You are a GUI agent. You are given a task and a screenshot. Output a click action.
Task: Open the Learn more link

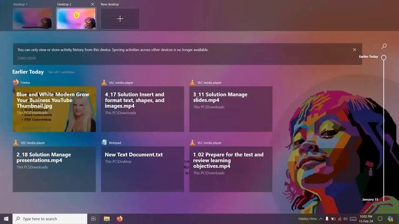pyautogui.click(x=26, y=58)
